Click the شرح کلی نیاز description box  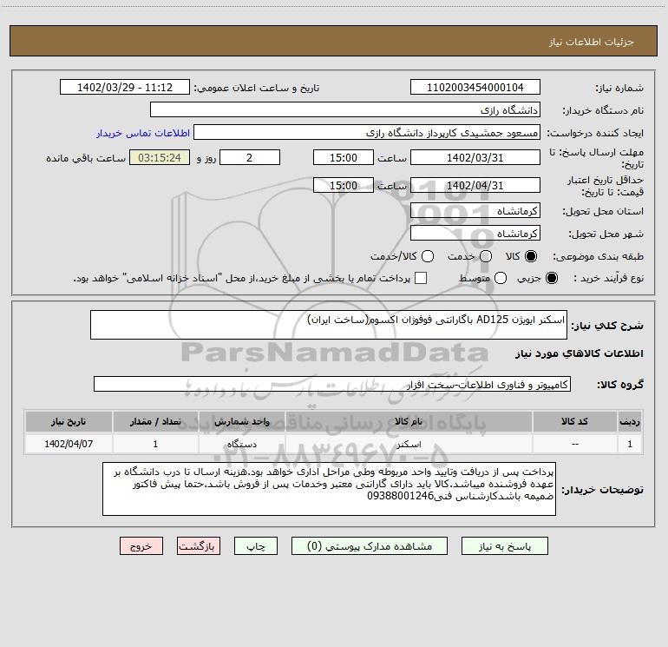point(329,325)
